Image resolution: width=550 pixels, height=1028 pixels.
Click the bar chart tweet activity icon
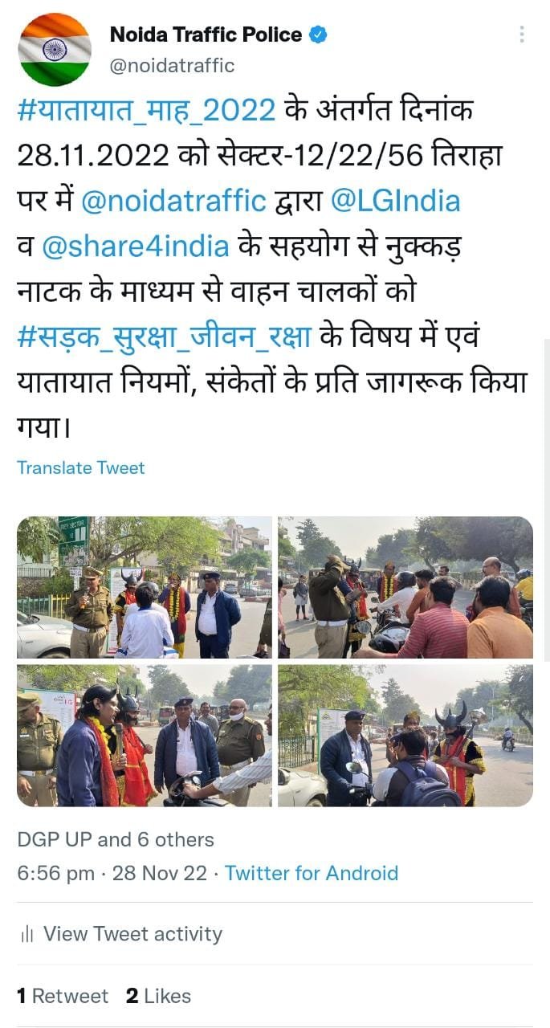pos(27,934)
